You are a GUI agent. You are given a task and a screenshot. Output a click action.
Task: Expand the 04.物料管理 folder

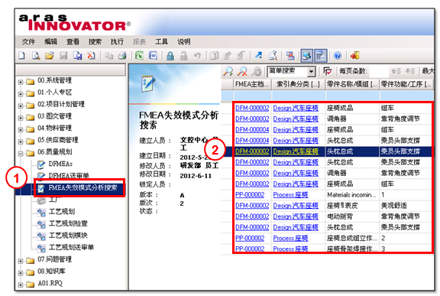(21, 129)
